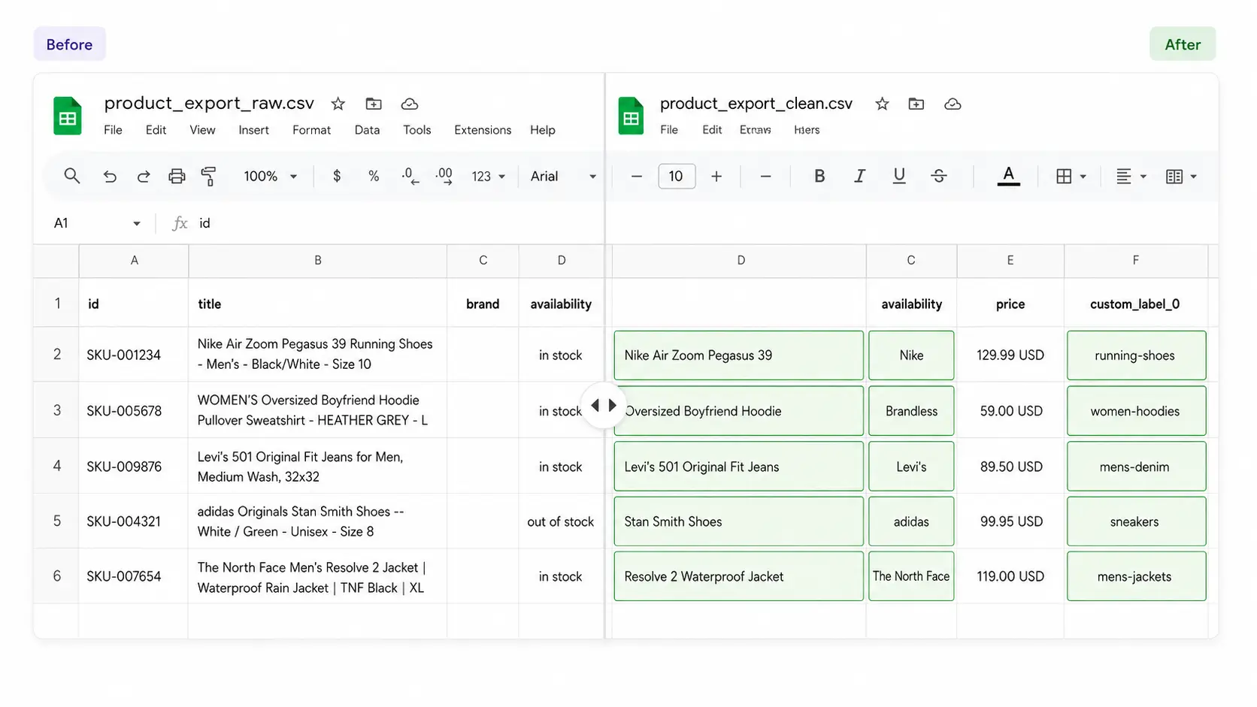The height and width of the screenshot is (707, 1257).
Task: Decrease font size with minus button
Action: point(637,177)
